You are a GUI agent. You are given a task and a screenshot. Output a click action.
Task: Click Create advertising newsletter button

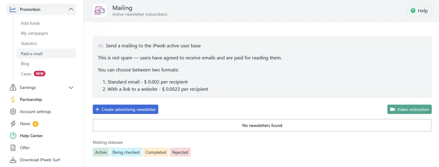[x=126, y=110]
